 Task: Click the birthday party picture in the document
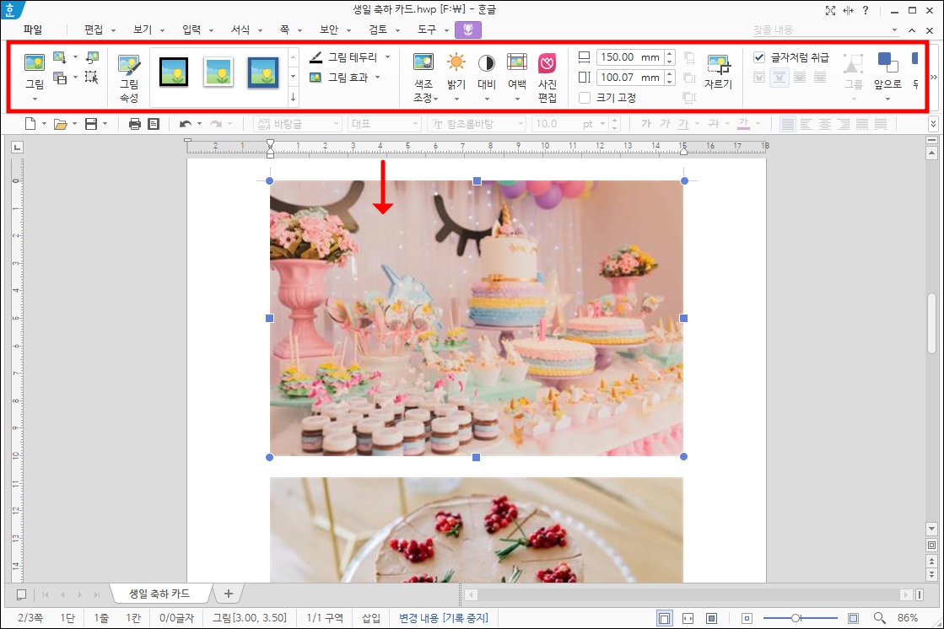pos(476,318)
